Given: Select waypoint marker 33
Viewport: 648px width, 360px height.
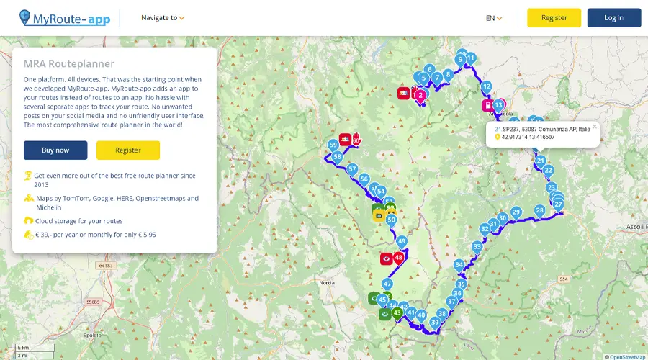Looking at the screenshot, I should click(x=477, y=248).
